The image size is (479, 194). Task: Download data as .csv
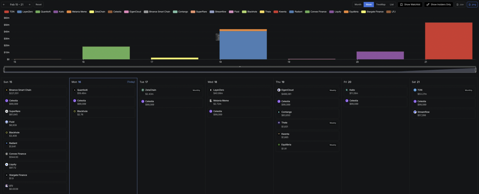(x=460, y=4)
